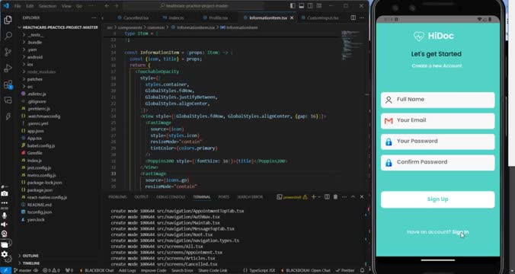Image resolution: width=515 pixels, height=274 pixels.
Task: Open the Remote Explorer activity bar icon
Action: 8,100
